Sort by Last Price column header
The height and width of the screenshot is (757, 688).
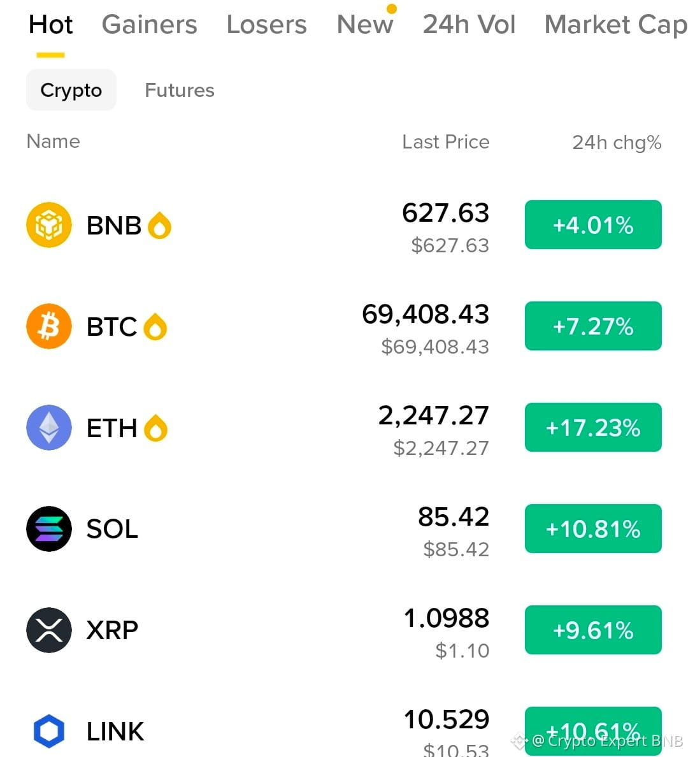[x=446, y=142]
